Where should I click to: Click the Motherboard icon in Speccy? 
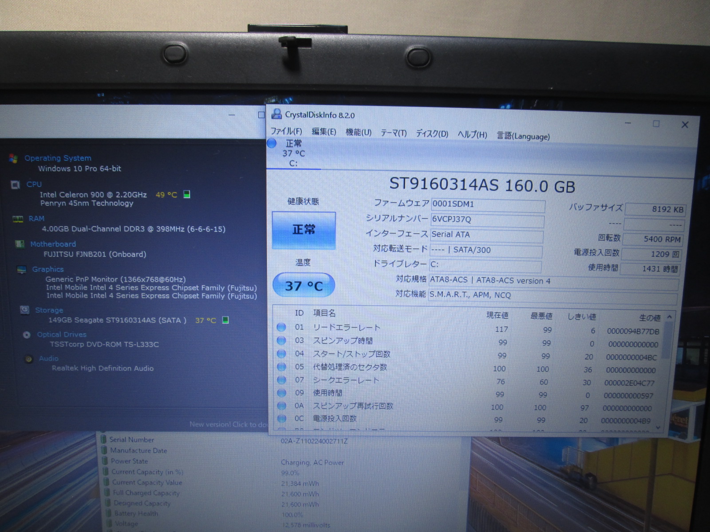tap(20, 244)
